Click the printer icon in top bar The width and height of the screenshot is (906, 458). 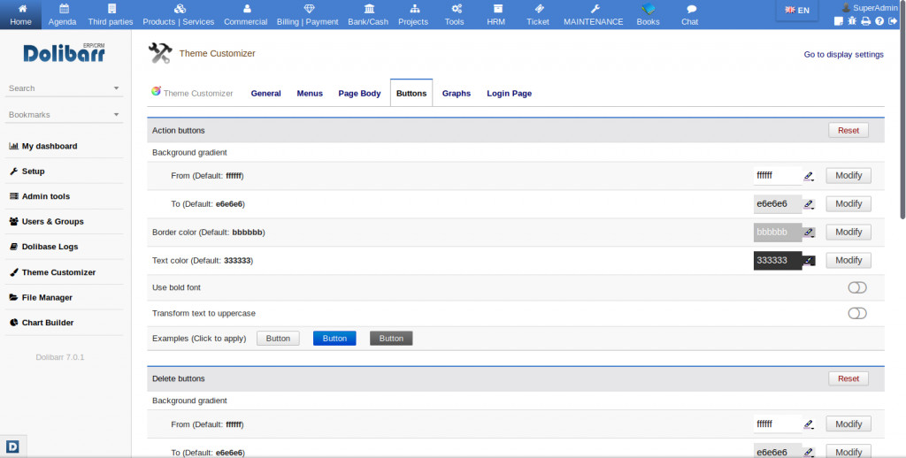pyautogui.click(x=866, y=21)
